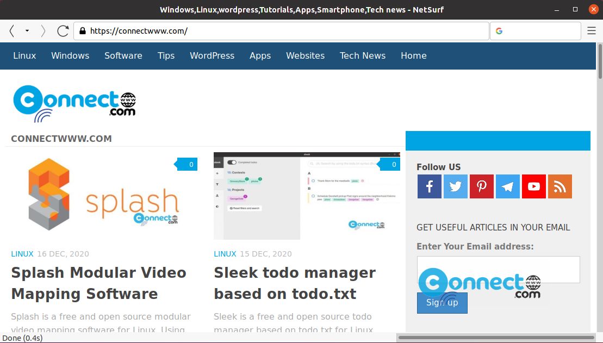
Task: Click the '15 DEC, 2020' date text
Action: (x=266, y=254)
